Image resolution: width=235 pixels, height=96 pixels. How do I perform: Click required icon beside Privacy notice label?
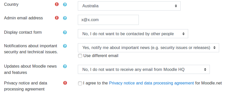(65, 83)
